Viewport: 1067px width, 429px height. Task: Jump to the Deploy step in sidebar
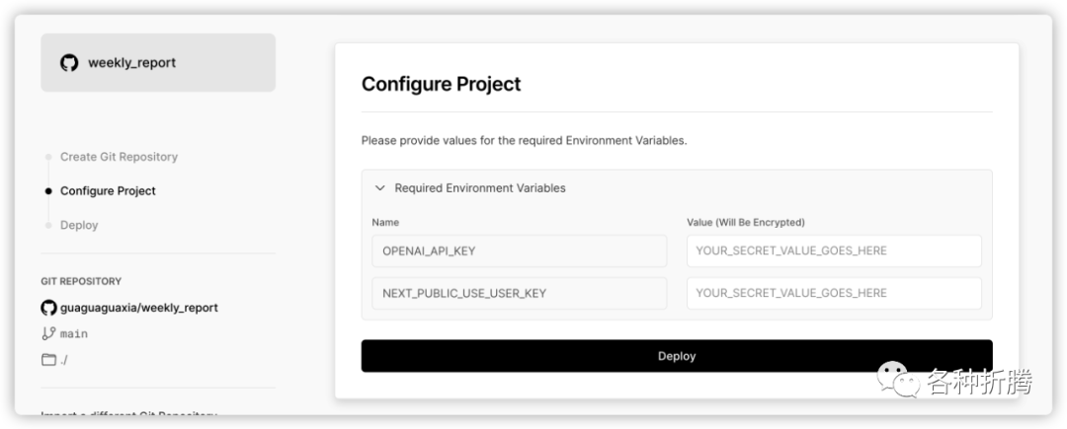pyautogui.click(x=79, y=225)
